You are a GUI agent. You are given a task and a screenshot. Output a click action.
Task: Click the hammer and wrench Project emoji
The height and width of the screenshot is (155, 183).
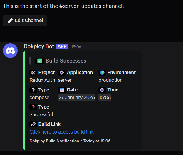[33, 73]
